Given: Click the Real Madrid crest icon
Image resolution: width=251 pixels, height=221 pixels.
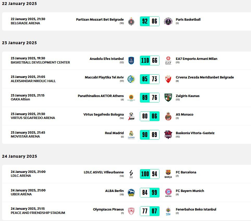Looking at the screenshot, I should point(131,134).
